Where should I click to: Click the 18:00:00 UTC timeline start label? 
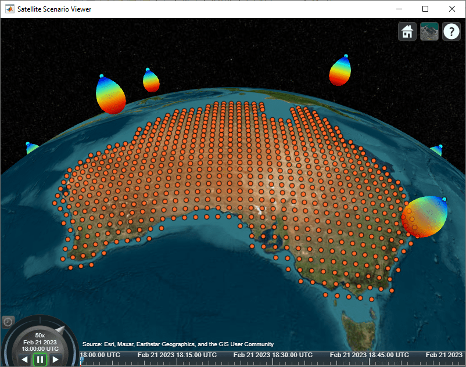[x=100, y=355]
